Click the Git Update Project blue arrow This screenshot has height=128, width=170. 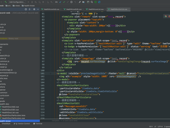(60, 2)
